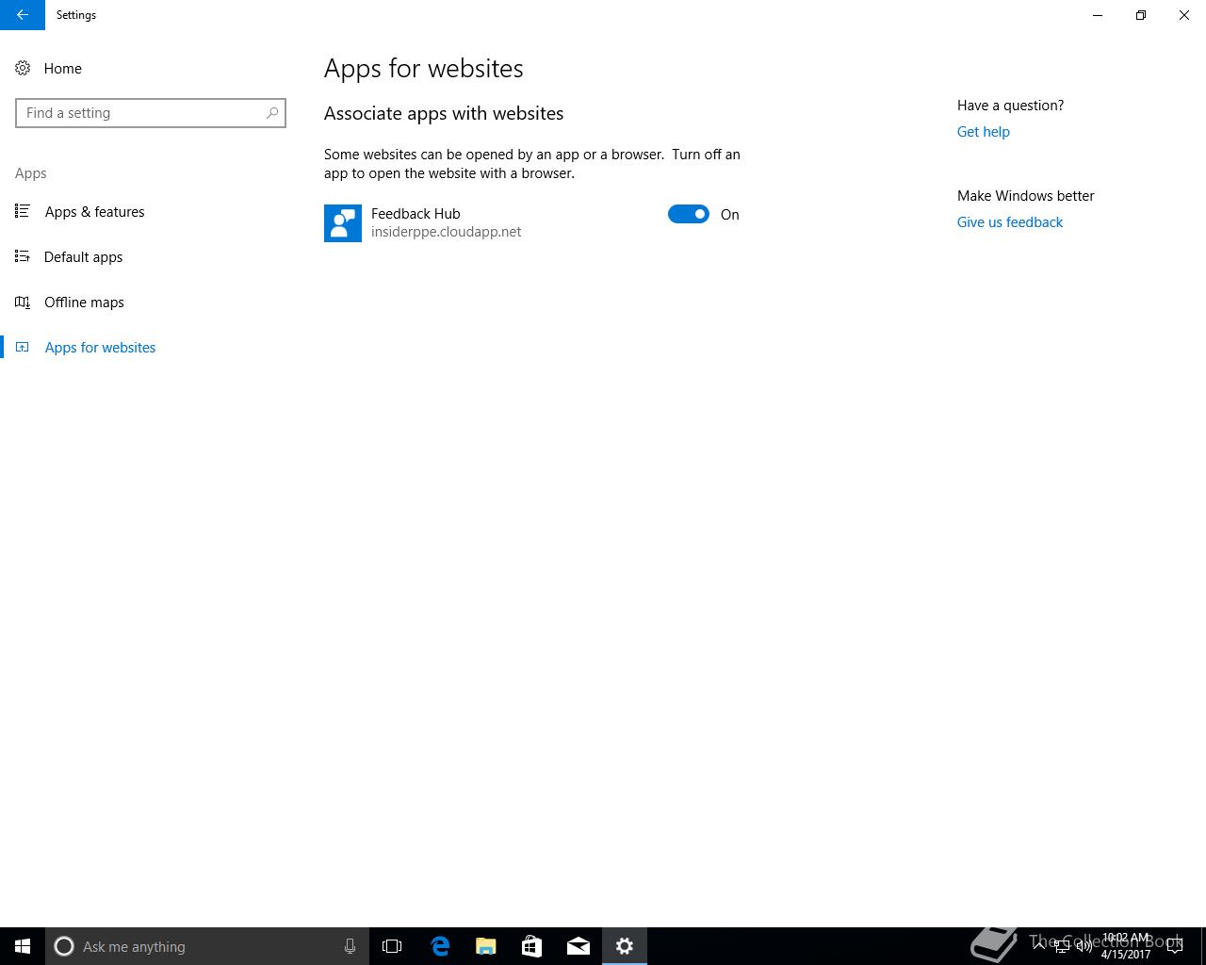1206x965 pixels.
Task: Click the volume speaker tray icon
Action: tap(1084, 946)
